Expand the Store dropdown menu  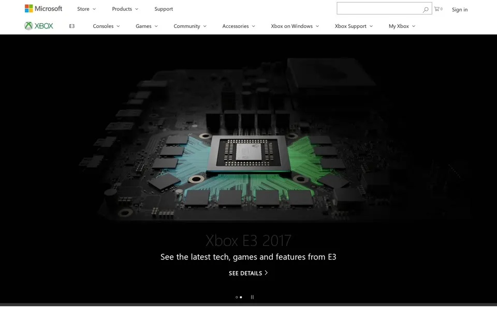86,9
